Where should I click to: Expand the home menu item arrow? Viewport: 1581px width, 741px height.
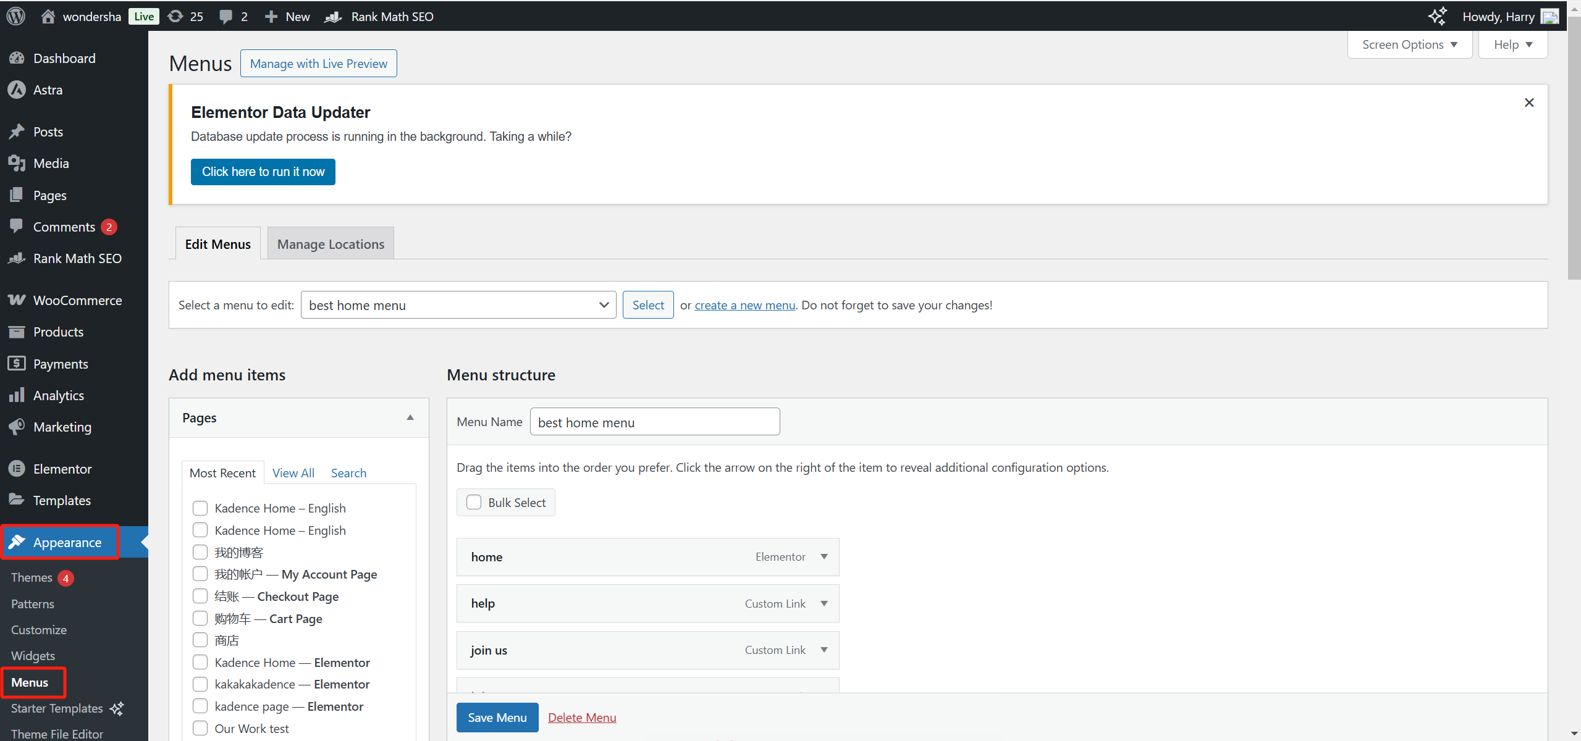coord(824,556)
